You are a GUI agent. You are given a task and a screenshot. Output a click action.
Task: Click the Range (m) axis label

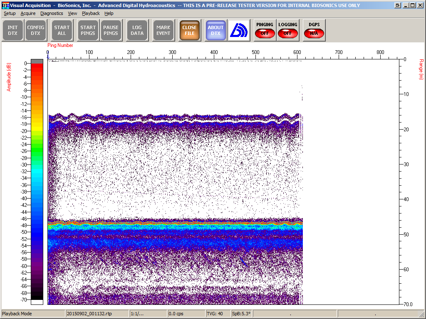(421, 69)
